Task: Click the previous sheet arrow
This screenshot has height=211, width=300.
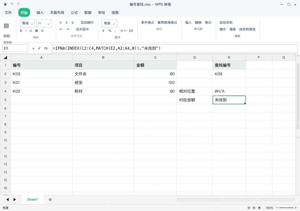Action: click(x=8, y=199)
